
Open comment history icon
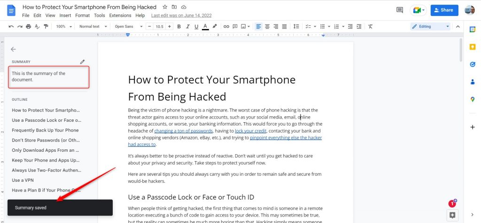400,10
